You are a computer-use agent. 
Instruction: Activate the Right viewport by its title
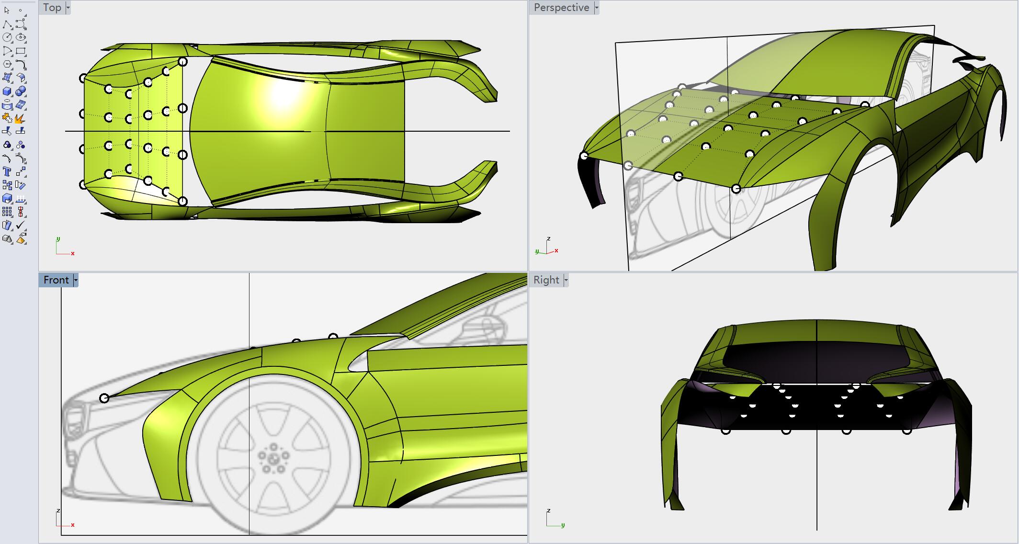(547, 279)
